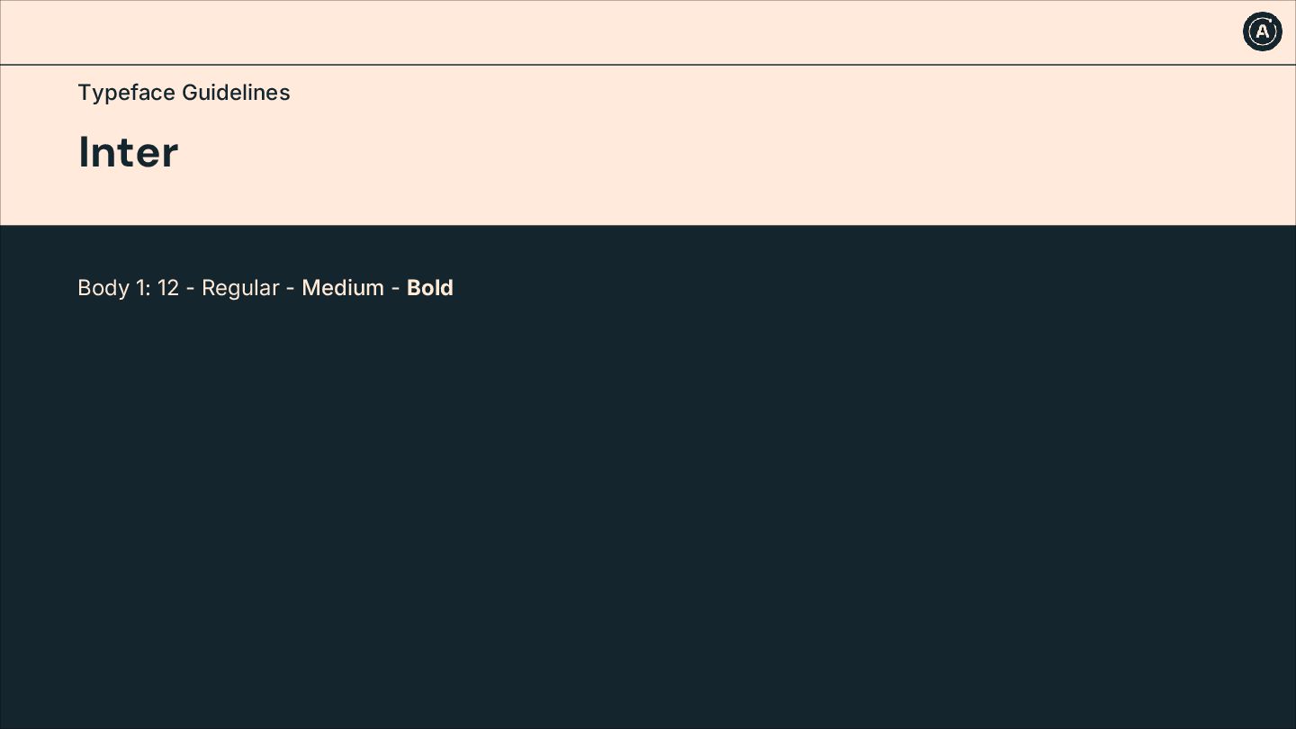Click the dash between Regular and Medium
1296x729 pixels.
290,289
